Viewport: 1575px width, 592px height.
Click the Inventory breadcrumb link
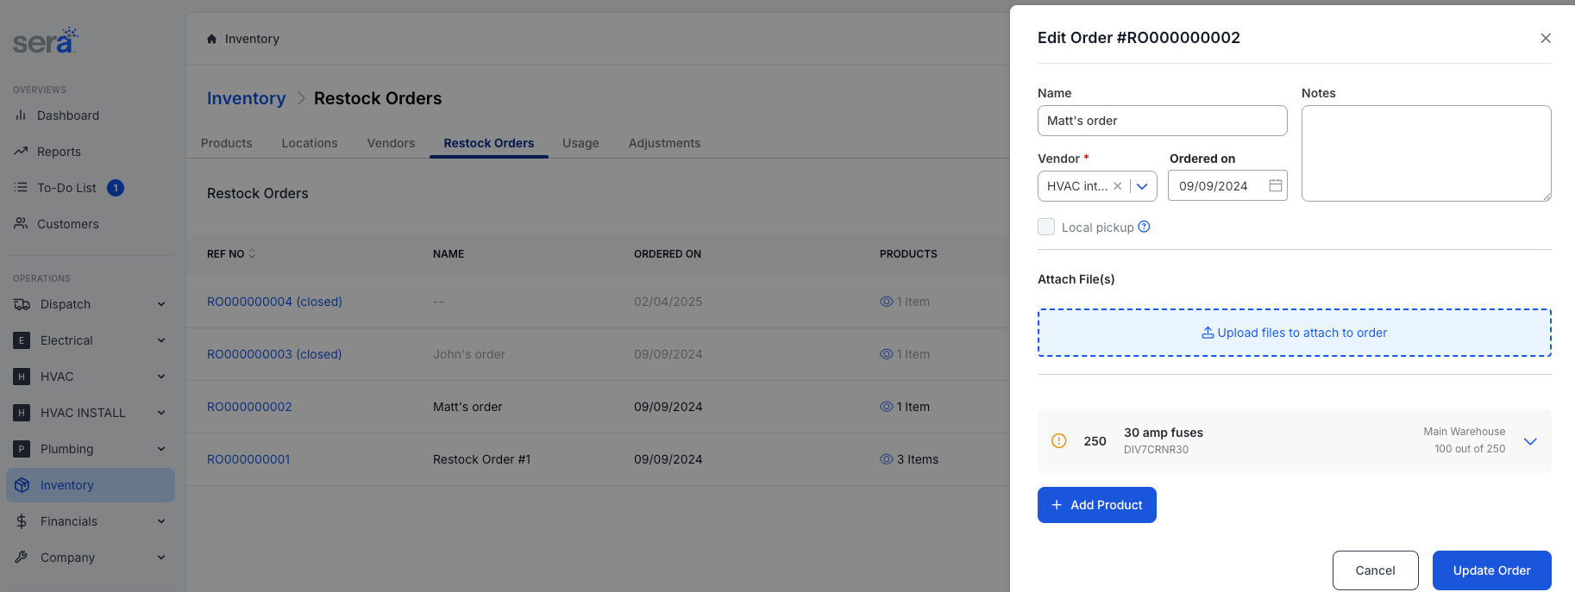246,98
